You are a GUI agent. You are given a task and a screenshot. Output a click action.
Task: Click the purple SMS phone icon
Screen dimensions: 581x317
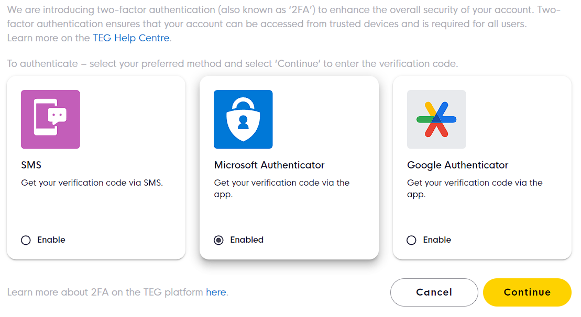click(50, 119)
